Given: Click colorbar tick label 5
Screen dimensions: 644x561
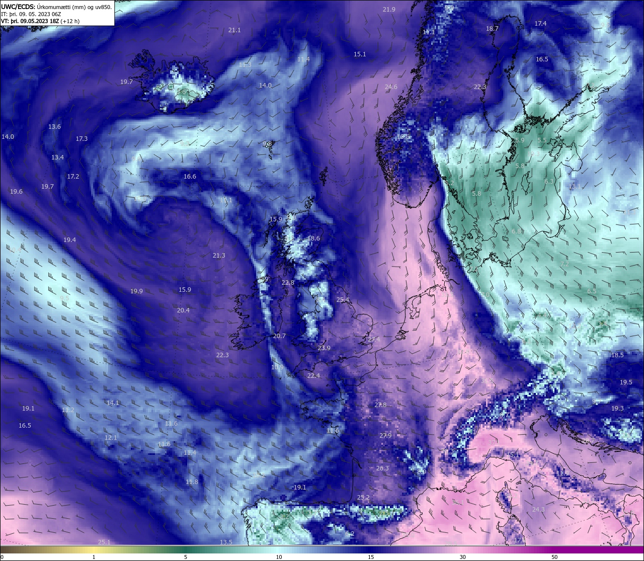Looking at the screenshot, I should [x=186, y=557].
